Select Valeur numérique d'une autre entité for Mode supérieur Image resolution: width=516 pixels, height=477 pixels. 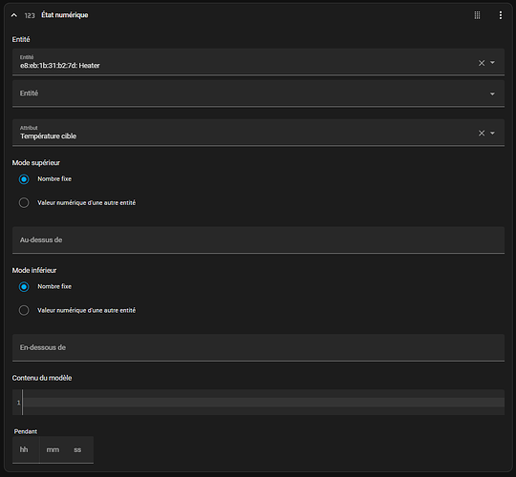point(24,202)
